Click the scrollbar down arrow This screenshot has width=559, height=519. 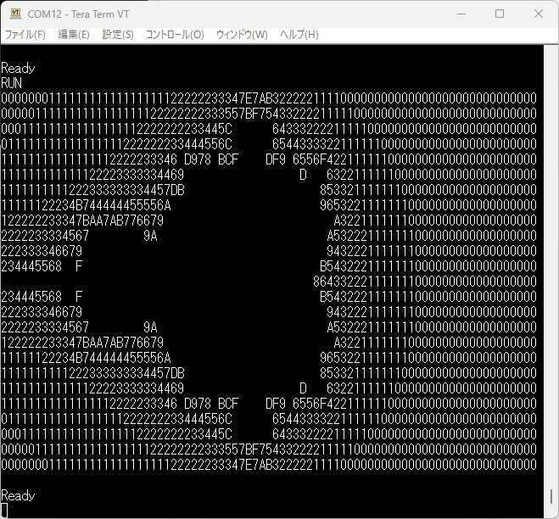coord(551,510)
